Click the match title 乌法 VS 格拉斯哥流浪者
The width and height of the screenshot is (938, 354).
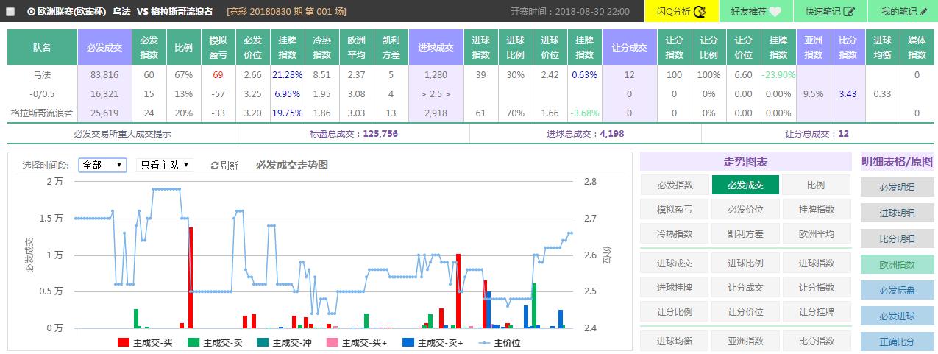(163, 12)
